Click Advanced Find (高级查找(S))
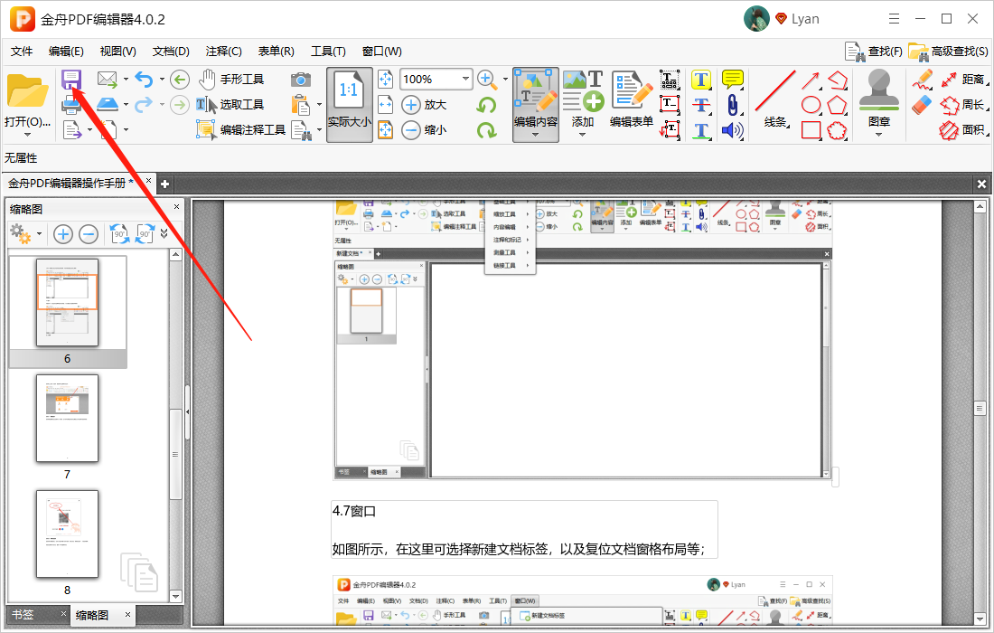This screenshot has width=994, height=633. (x=948, y=52)
